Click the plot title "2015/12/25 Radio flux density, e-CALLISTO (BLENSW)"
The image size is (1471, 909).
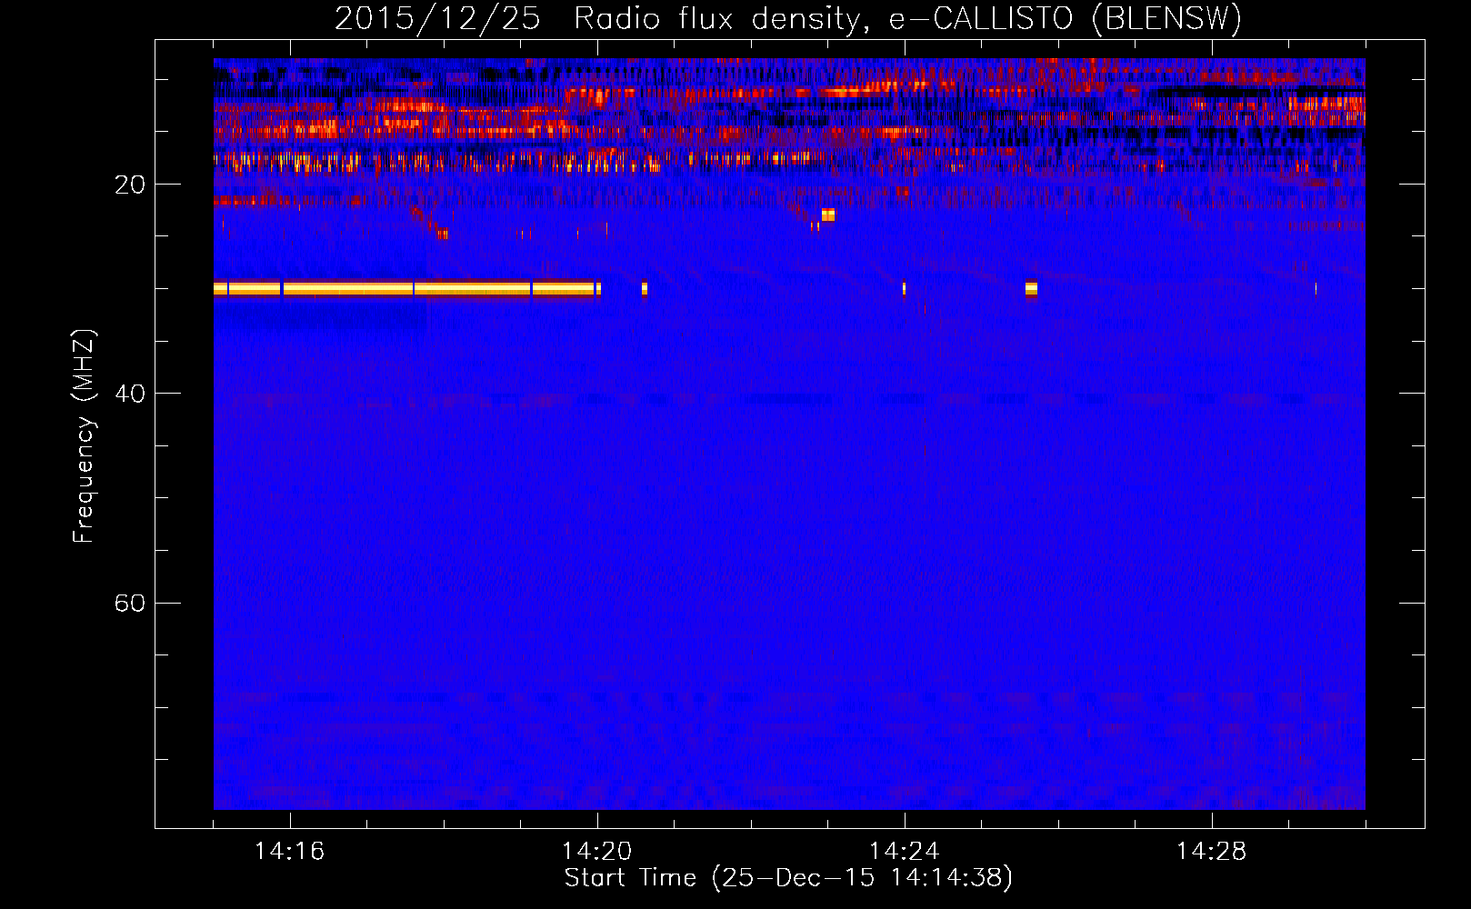[x=788, y=18]
